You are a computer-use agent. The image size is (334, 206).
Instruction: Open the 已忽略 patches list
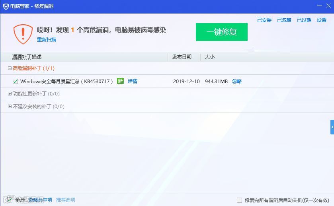(284, 20)
